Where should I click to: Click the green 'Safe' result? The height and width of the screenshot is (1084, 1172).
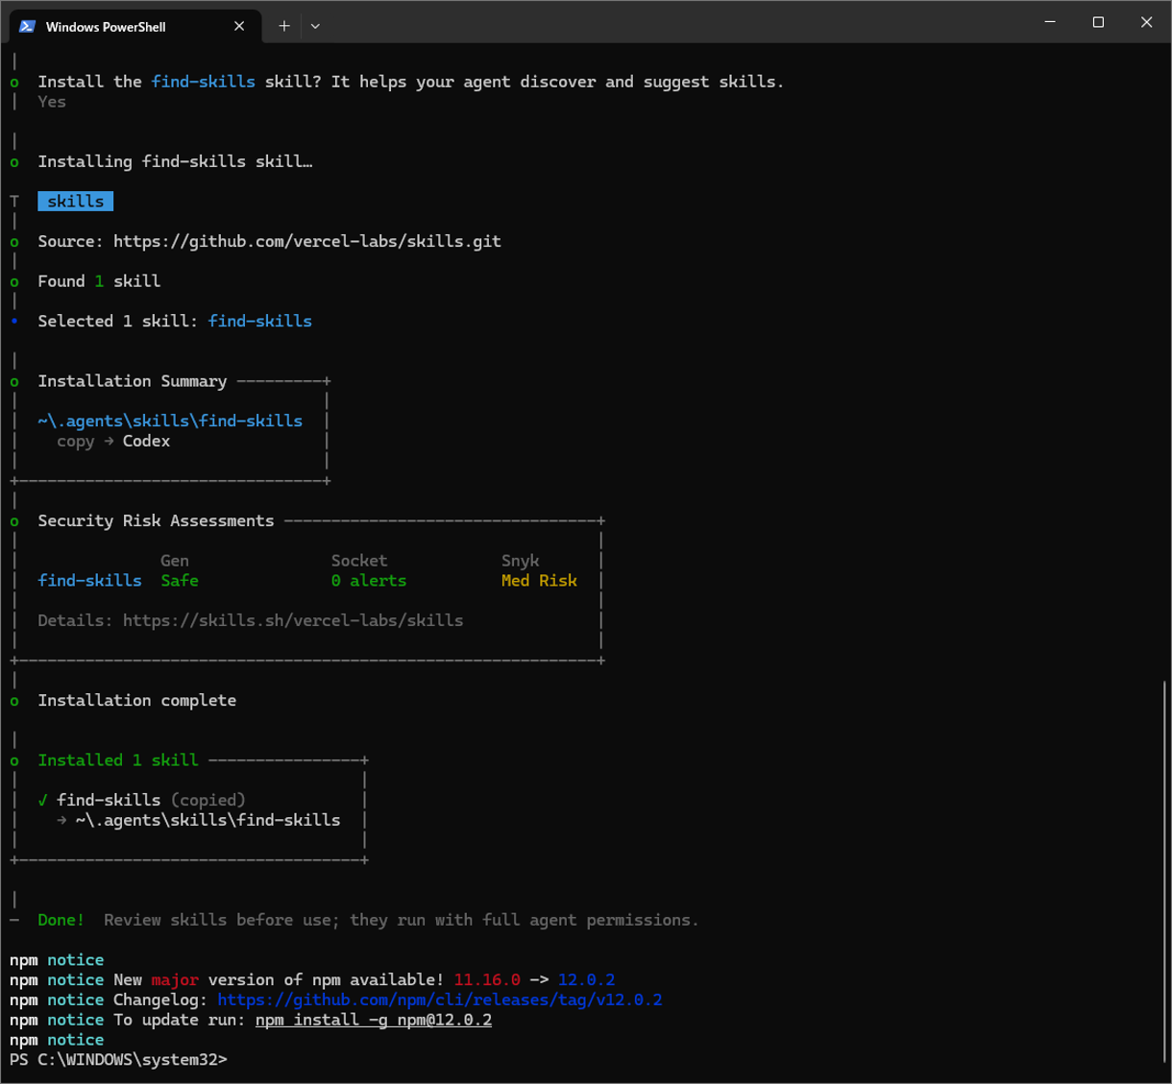pyautogui.click(x=180, y=581)
